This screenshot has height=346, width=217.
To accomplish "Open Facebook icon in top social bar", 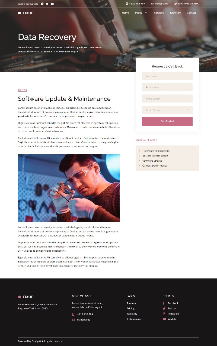I will [42, 4].
